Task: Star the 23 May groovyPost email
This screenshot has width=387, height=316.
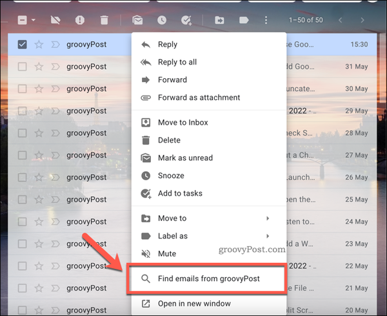Action: coord(39,244)
